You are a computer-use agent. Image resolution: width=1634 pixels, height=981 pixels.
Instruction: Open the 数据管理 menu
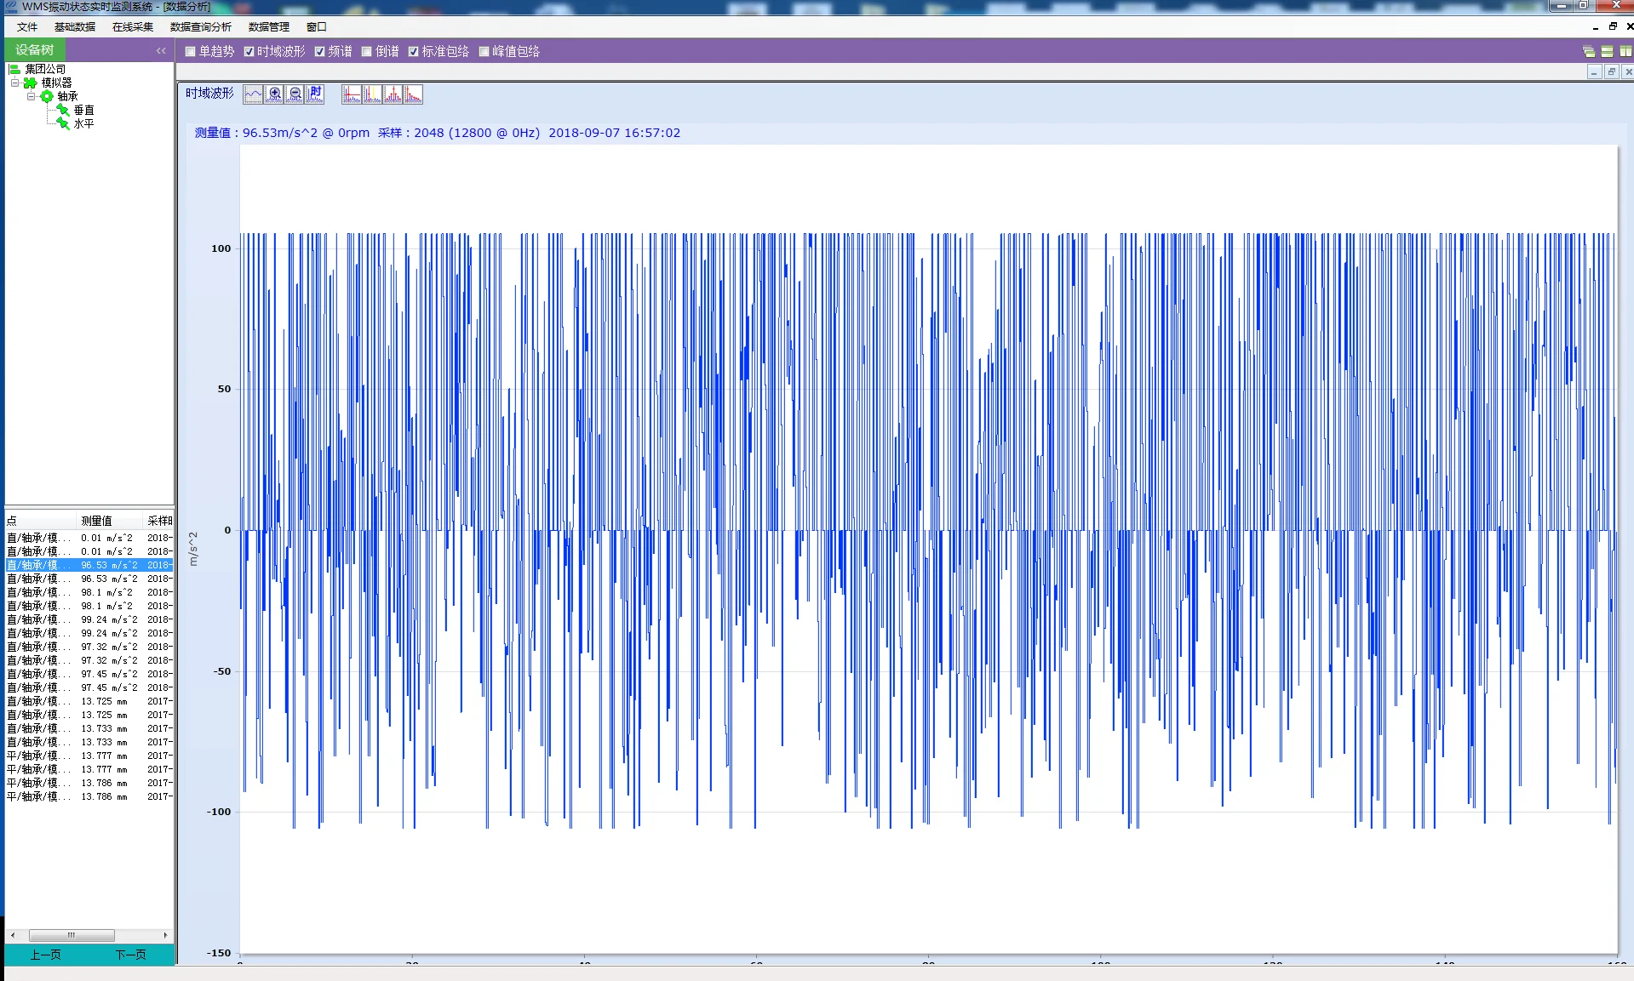click(x=269, y=27)
